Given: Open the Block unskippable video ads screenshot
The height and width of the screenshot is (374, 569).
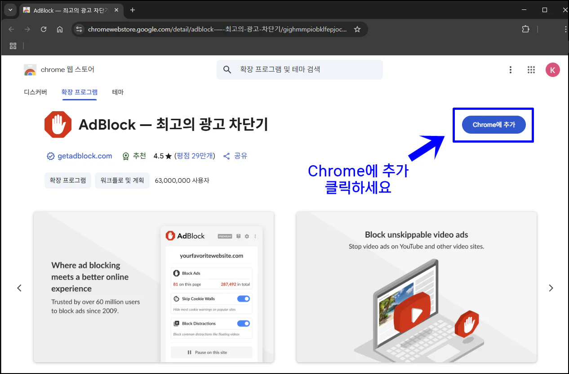Looking at the screenshot, I should pyautogui.click(x=416, y=287).
